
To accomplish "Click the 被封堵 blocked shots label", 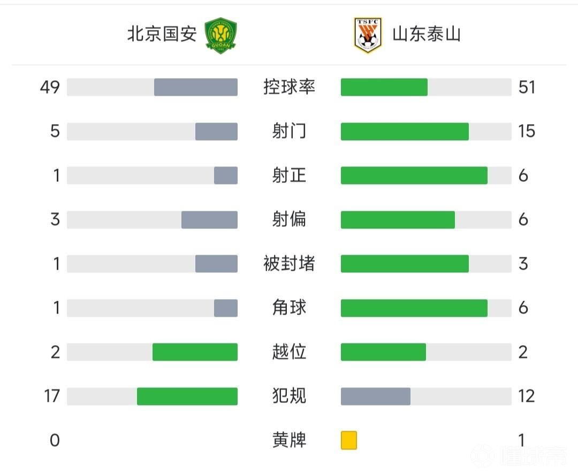I will (289, 264).
